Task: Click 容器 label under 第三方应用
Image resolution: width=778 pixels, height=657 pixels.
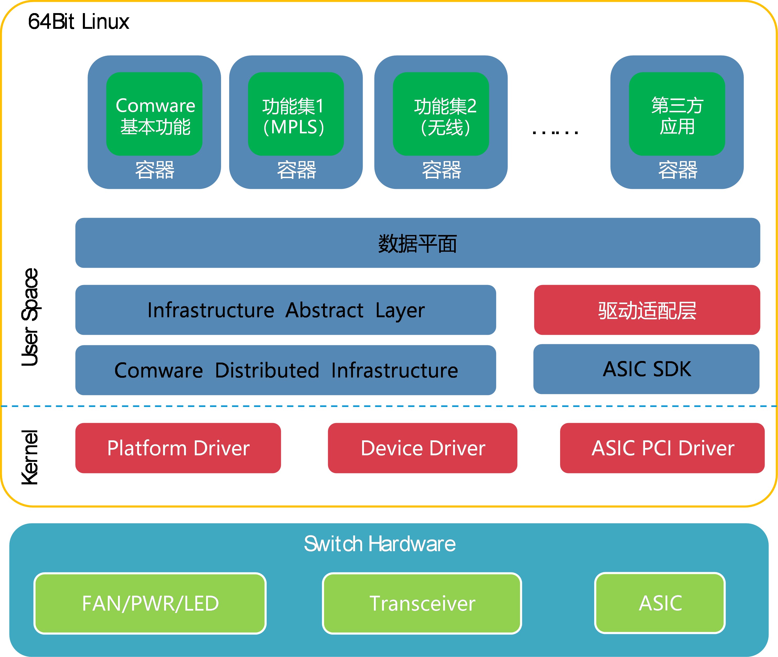Action: click(678, 170)
